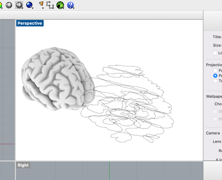
Task: Select the selected Perspective projection radio button
Action: (x=215, y=75)
